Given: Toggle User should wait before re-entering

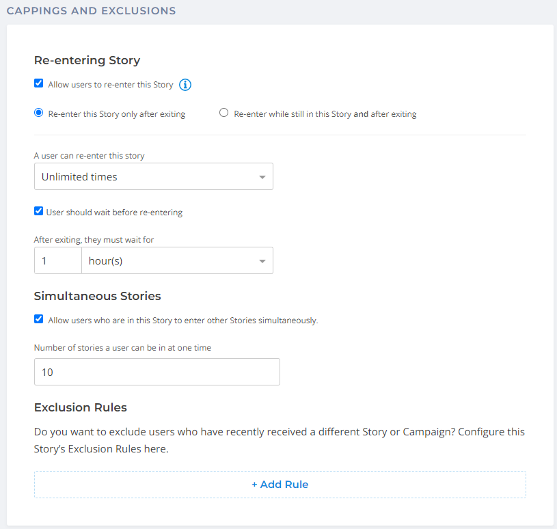Looking at the screenshot, I should (x=39, y=211).
